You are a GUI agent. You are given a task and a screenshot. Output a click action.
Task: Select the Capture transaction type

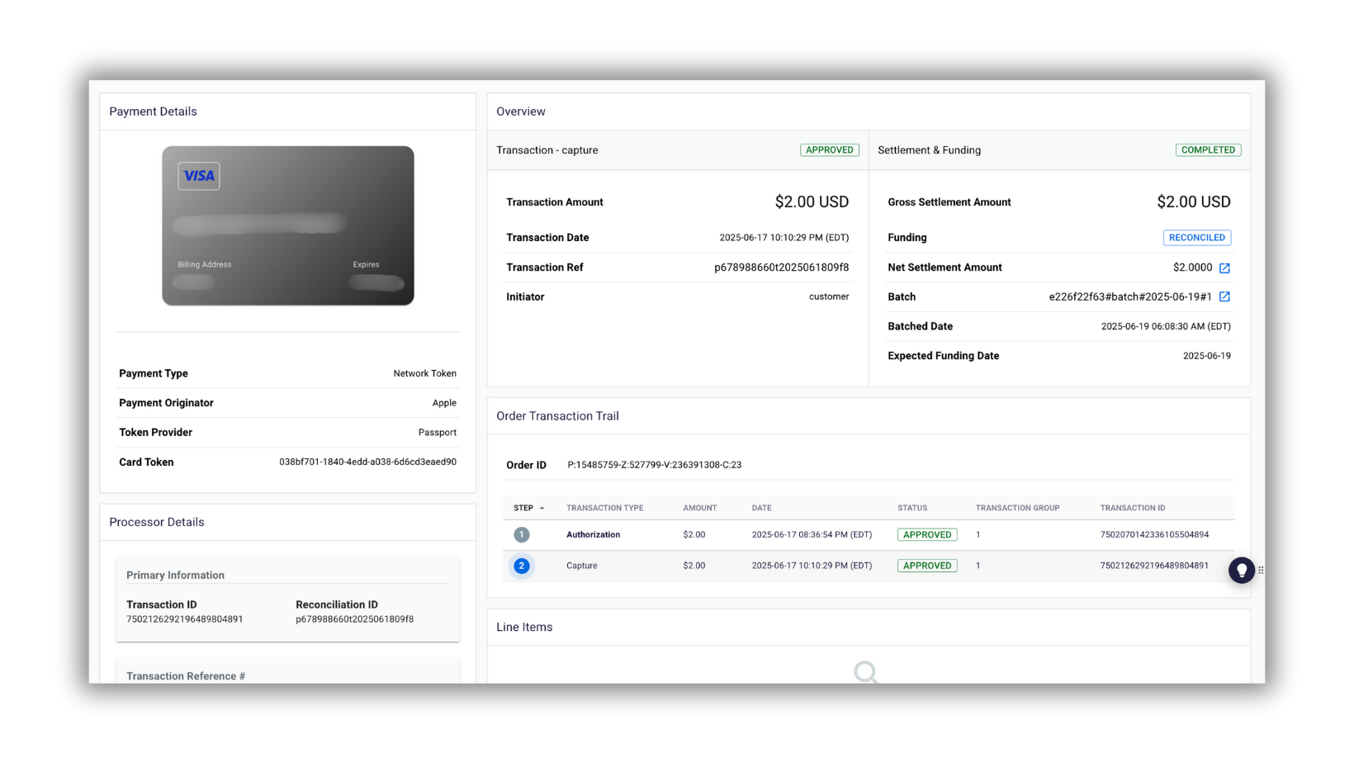pyautogui.click(x=581, y=566)
